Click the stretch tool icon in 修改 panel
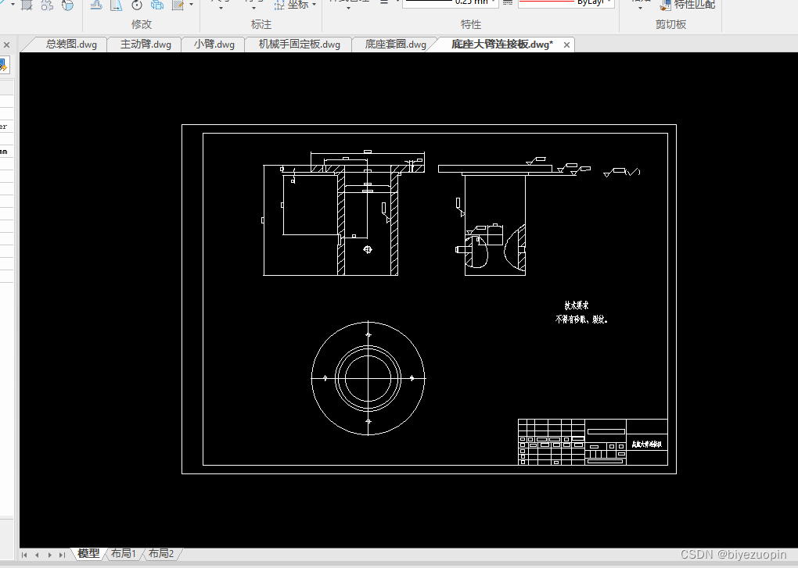The height and width of the screenshot is (568, 798). 117,5
